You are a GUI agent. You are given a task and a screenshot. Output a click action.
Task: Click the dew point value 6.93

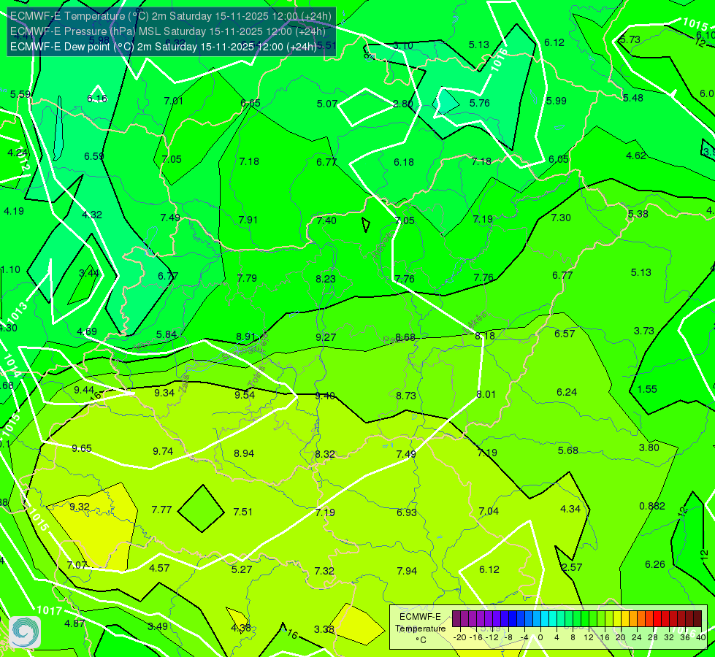[407, 512]
